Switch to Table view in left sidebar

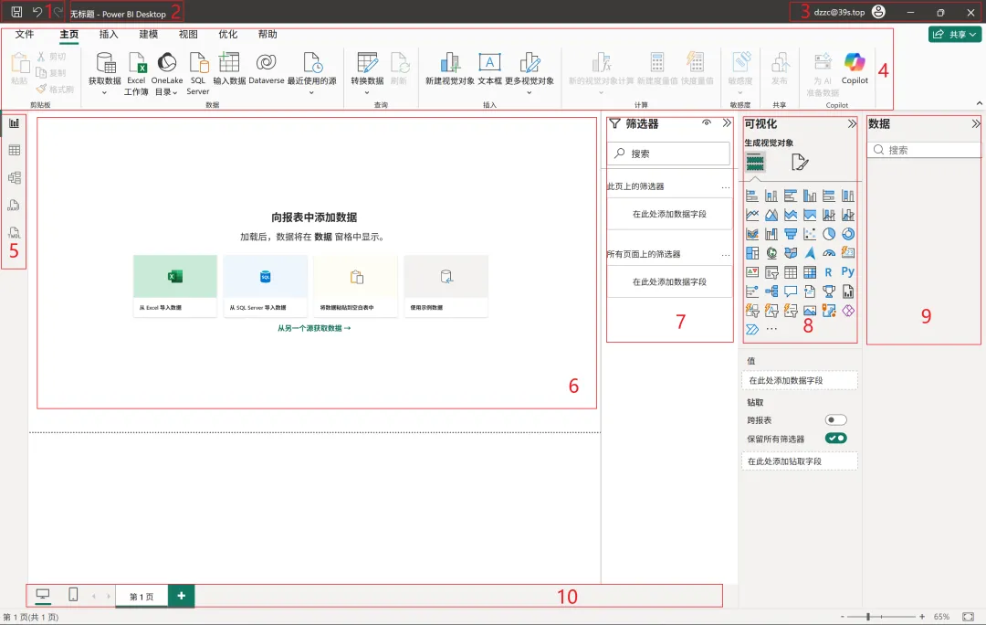click(14, 151)
